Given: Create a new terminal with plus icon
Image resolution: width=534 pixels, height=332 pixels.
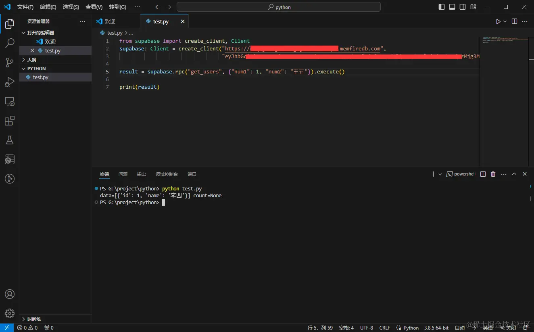Looking at the screenshot, I should coord(434,174).
